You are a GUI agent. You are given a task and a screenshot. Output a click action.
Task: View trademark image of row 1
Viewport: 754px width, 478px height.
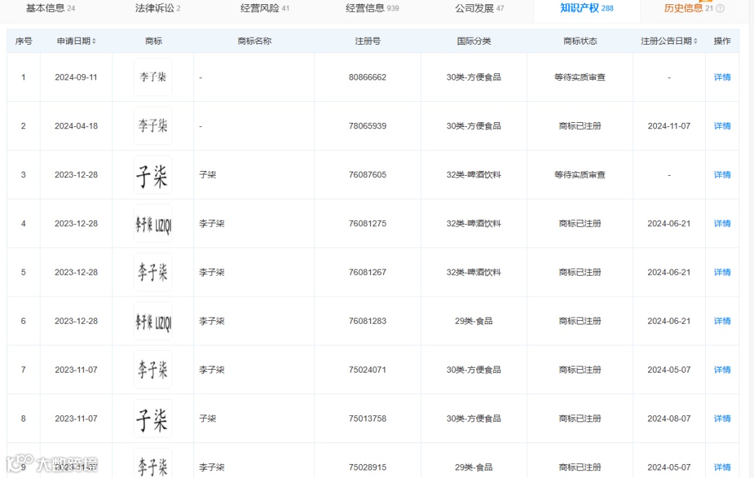coord(152,77)
